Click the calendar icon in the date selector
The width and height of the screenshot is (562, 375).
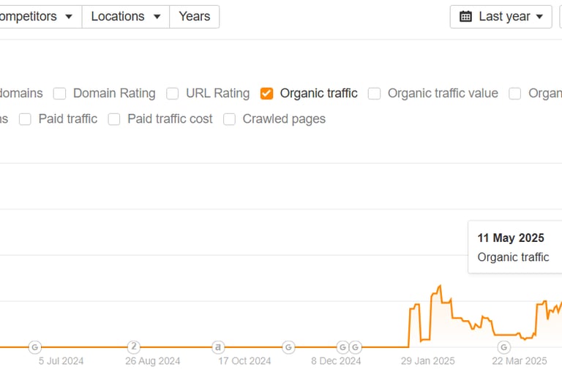pos(465,16)
